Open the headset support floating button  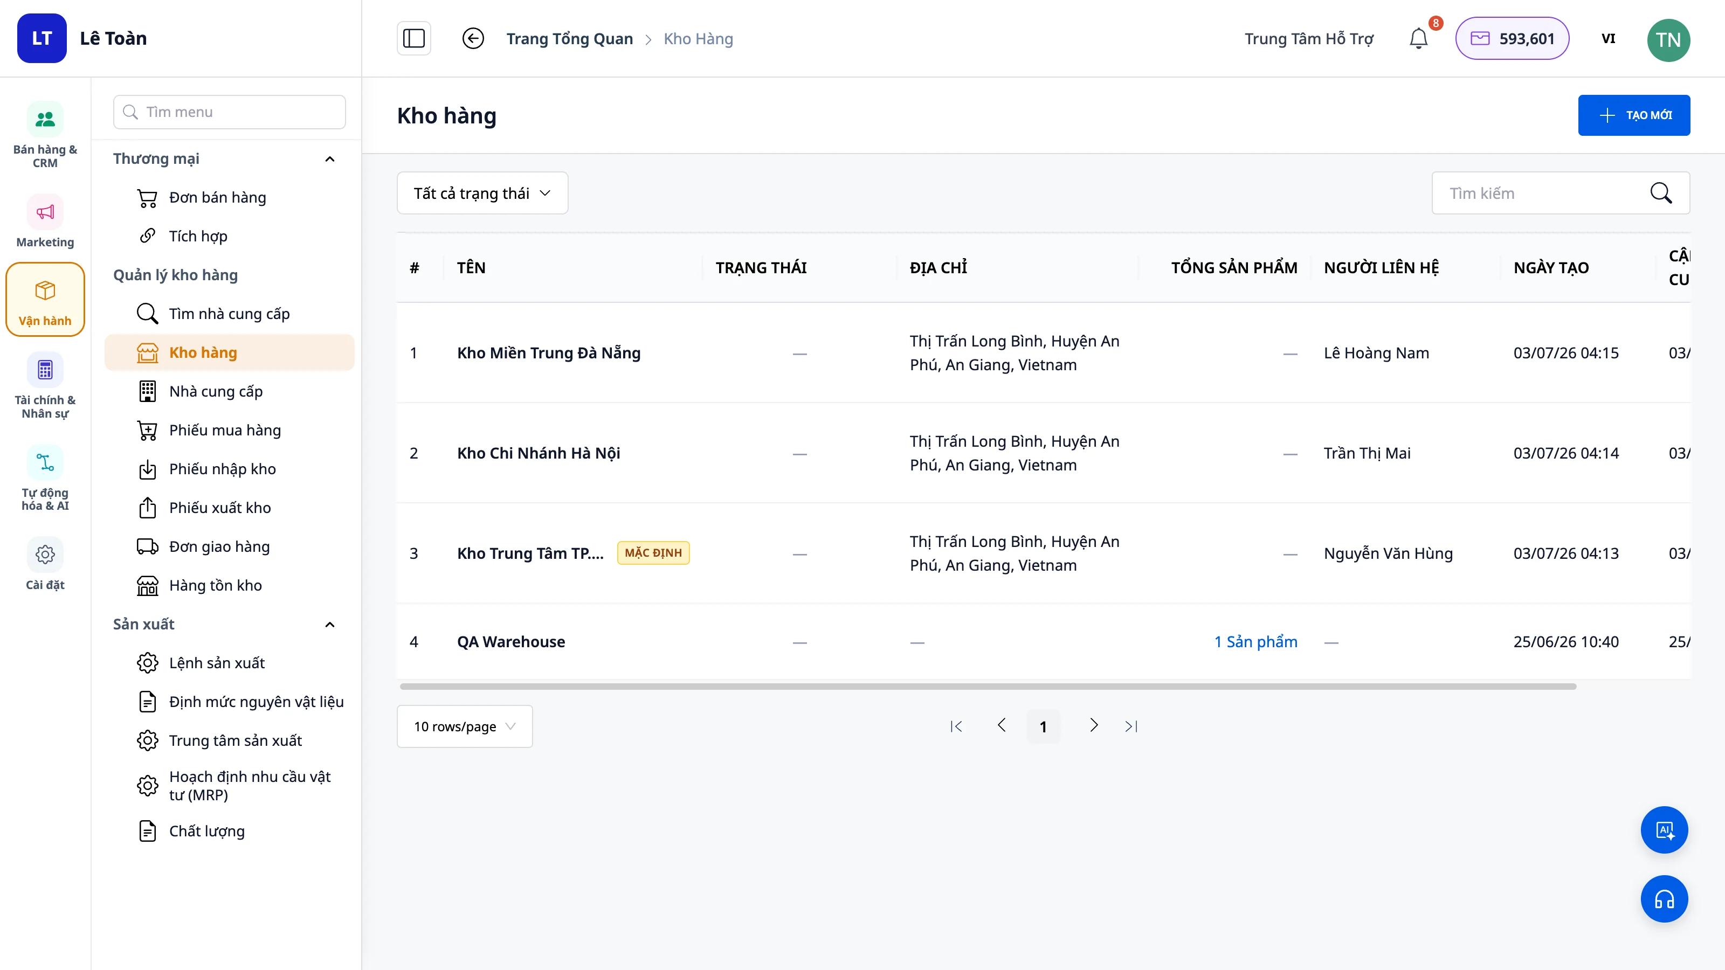point(1664,899)
